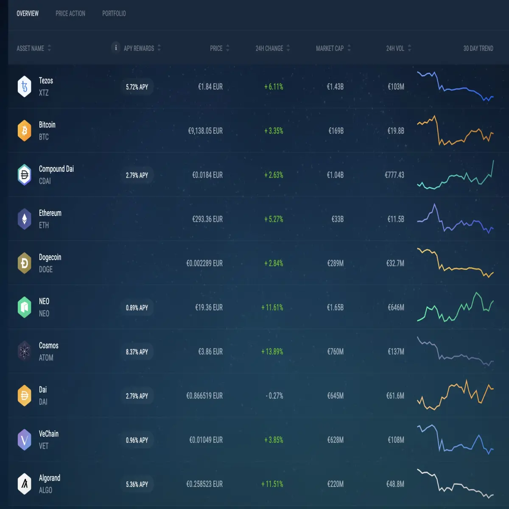The image size is (509, 509).
Task: Select the Compound Dai 2.79% APY badge
Action: pyautogui.click(x=137, y=175)
